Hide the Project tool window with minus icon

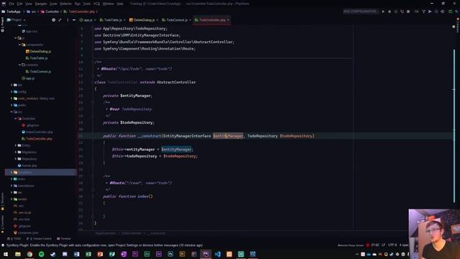pos(73,20)
